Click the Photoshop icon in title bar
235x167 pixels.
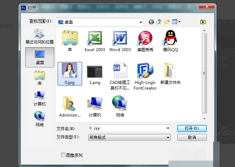[23, 8]
